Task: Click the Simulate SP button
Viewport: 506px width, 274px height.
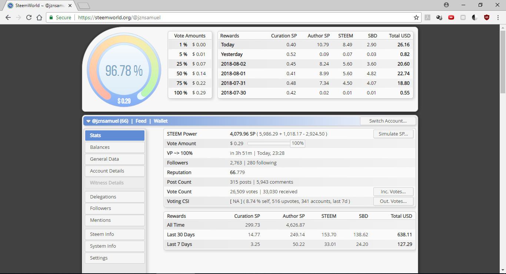Action: coord(393,134)
